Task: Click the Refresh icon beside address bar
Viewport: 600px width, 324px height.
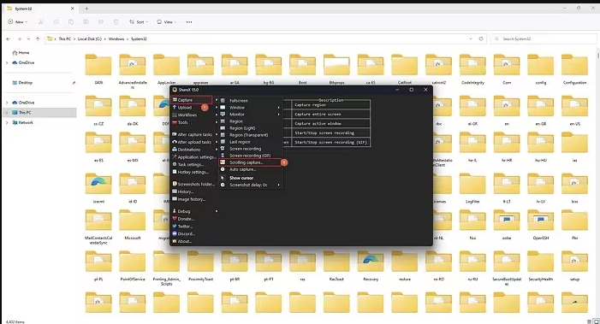Action: pyautogui.click(x=481, y=38)
